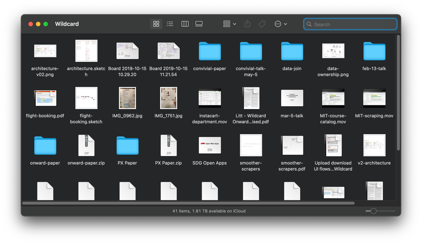The height and width of the screenshot is (244, 422).
Task: Open the feb-13-talk folder
Action: pos(374,51)
